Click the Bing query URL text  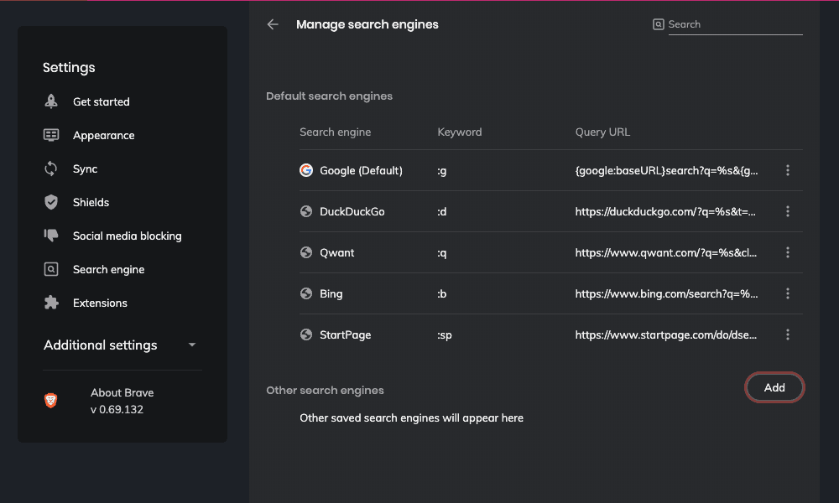click(666, 294)
